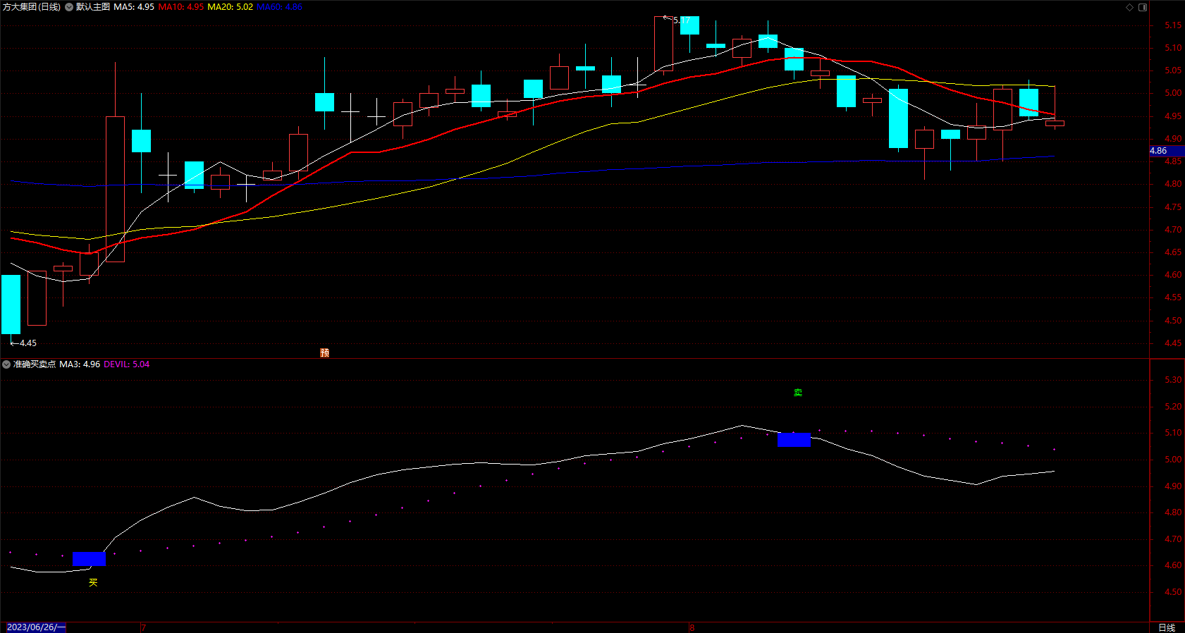Select the MA3: 4.96 indicator value
Screen dimensions: 1185x633
(x=80, y=364)
